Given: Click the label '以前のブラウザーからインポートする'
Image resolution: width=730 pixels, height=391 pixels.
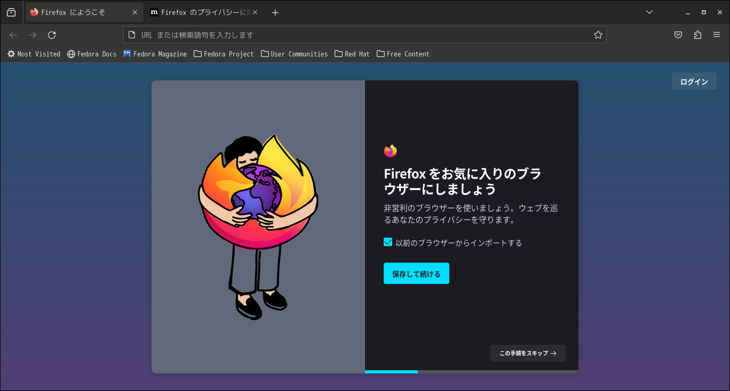Looking at the screenshot, I should [458, 243].
